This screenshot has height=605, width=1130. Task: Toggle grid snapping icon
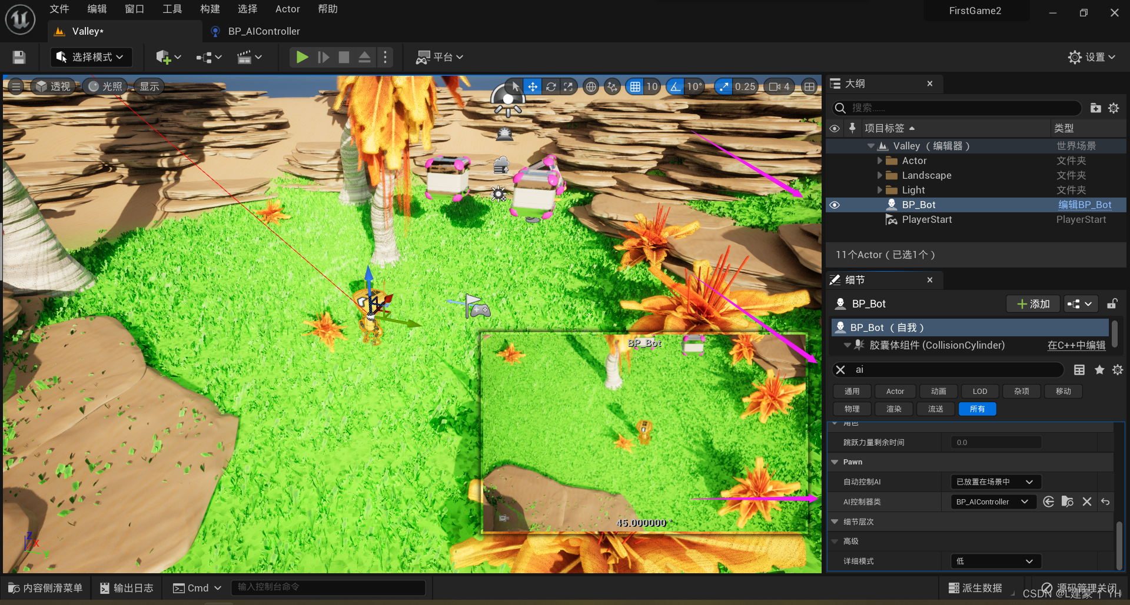635,86
